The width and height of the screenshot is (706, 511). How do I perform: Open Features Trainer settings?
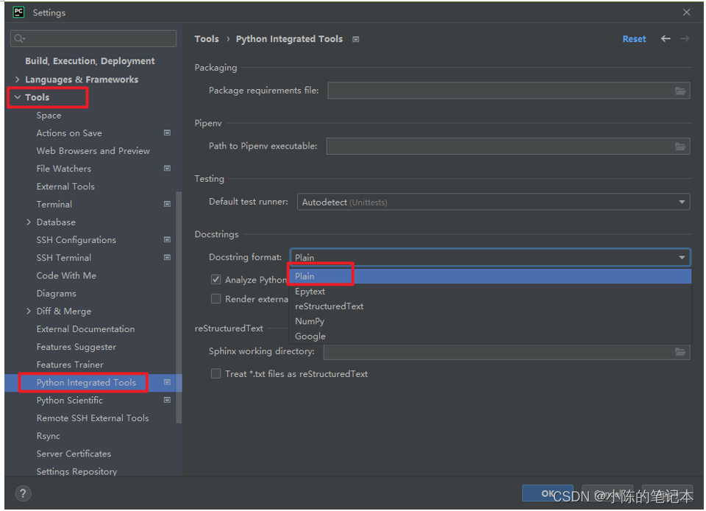point(70,364)
